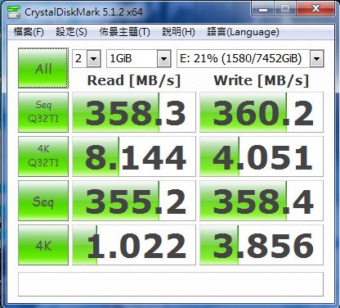Click the empty comment field at bottom
This screenshot has height=308, width=340.
coord(171,284)
